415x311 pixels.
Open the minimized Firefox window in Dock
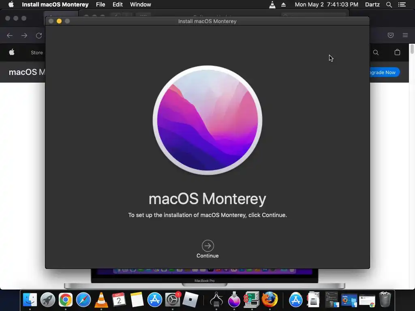pos(349,300)
